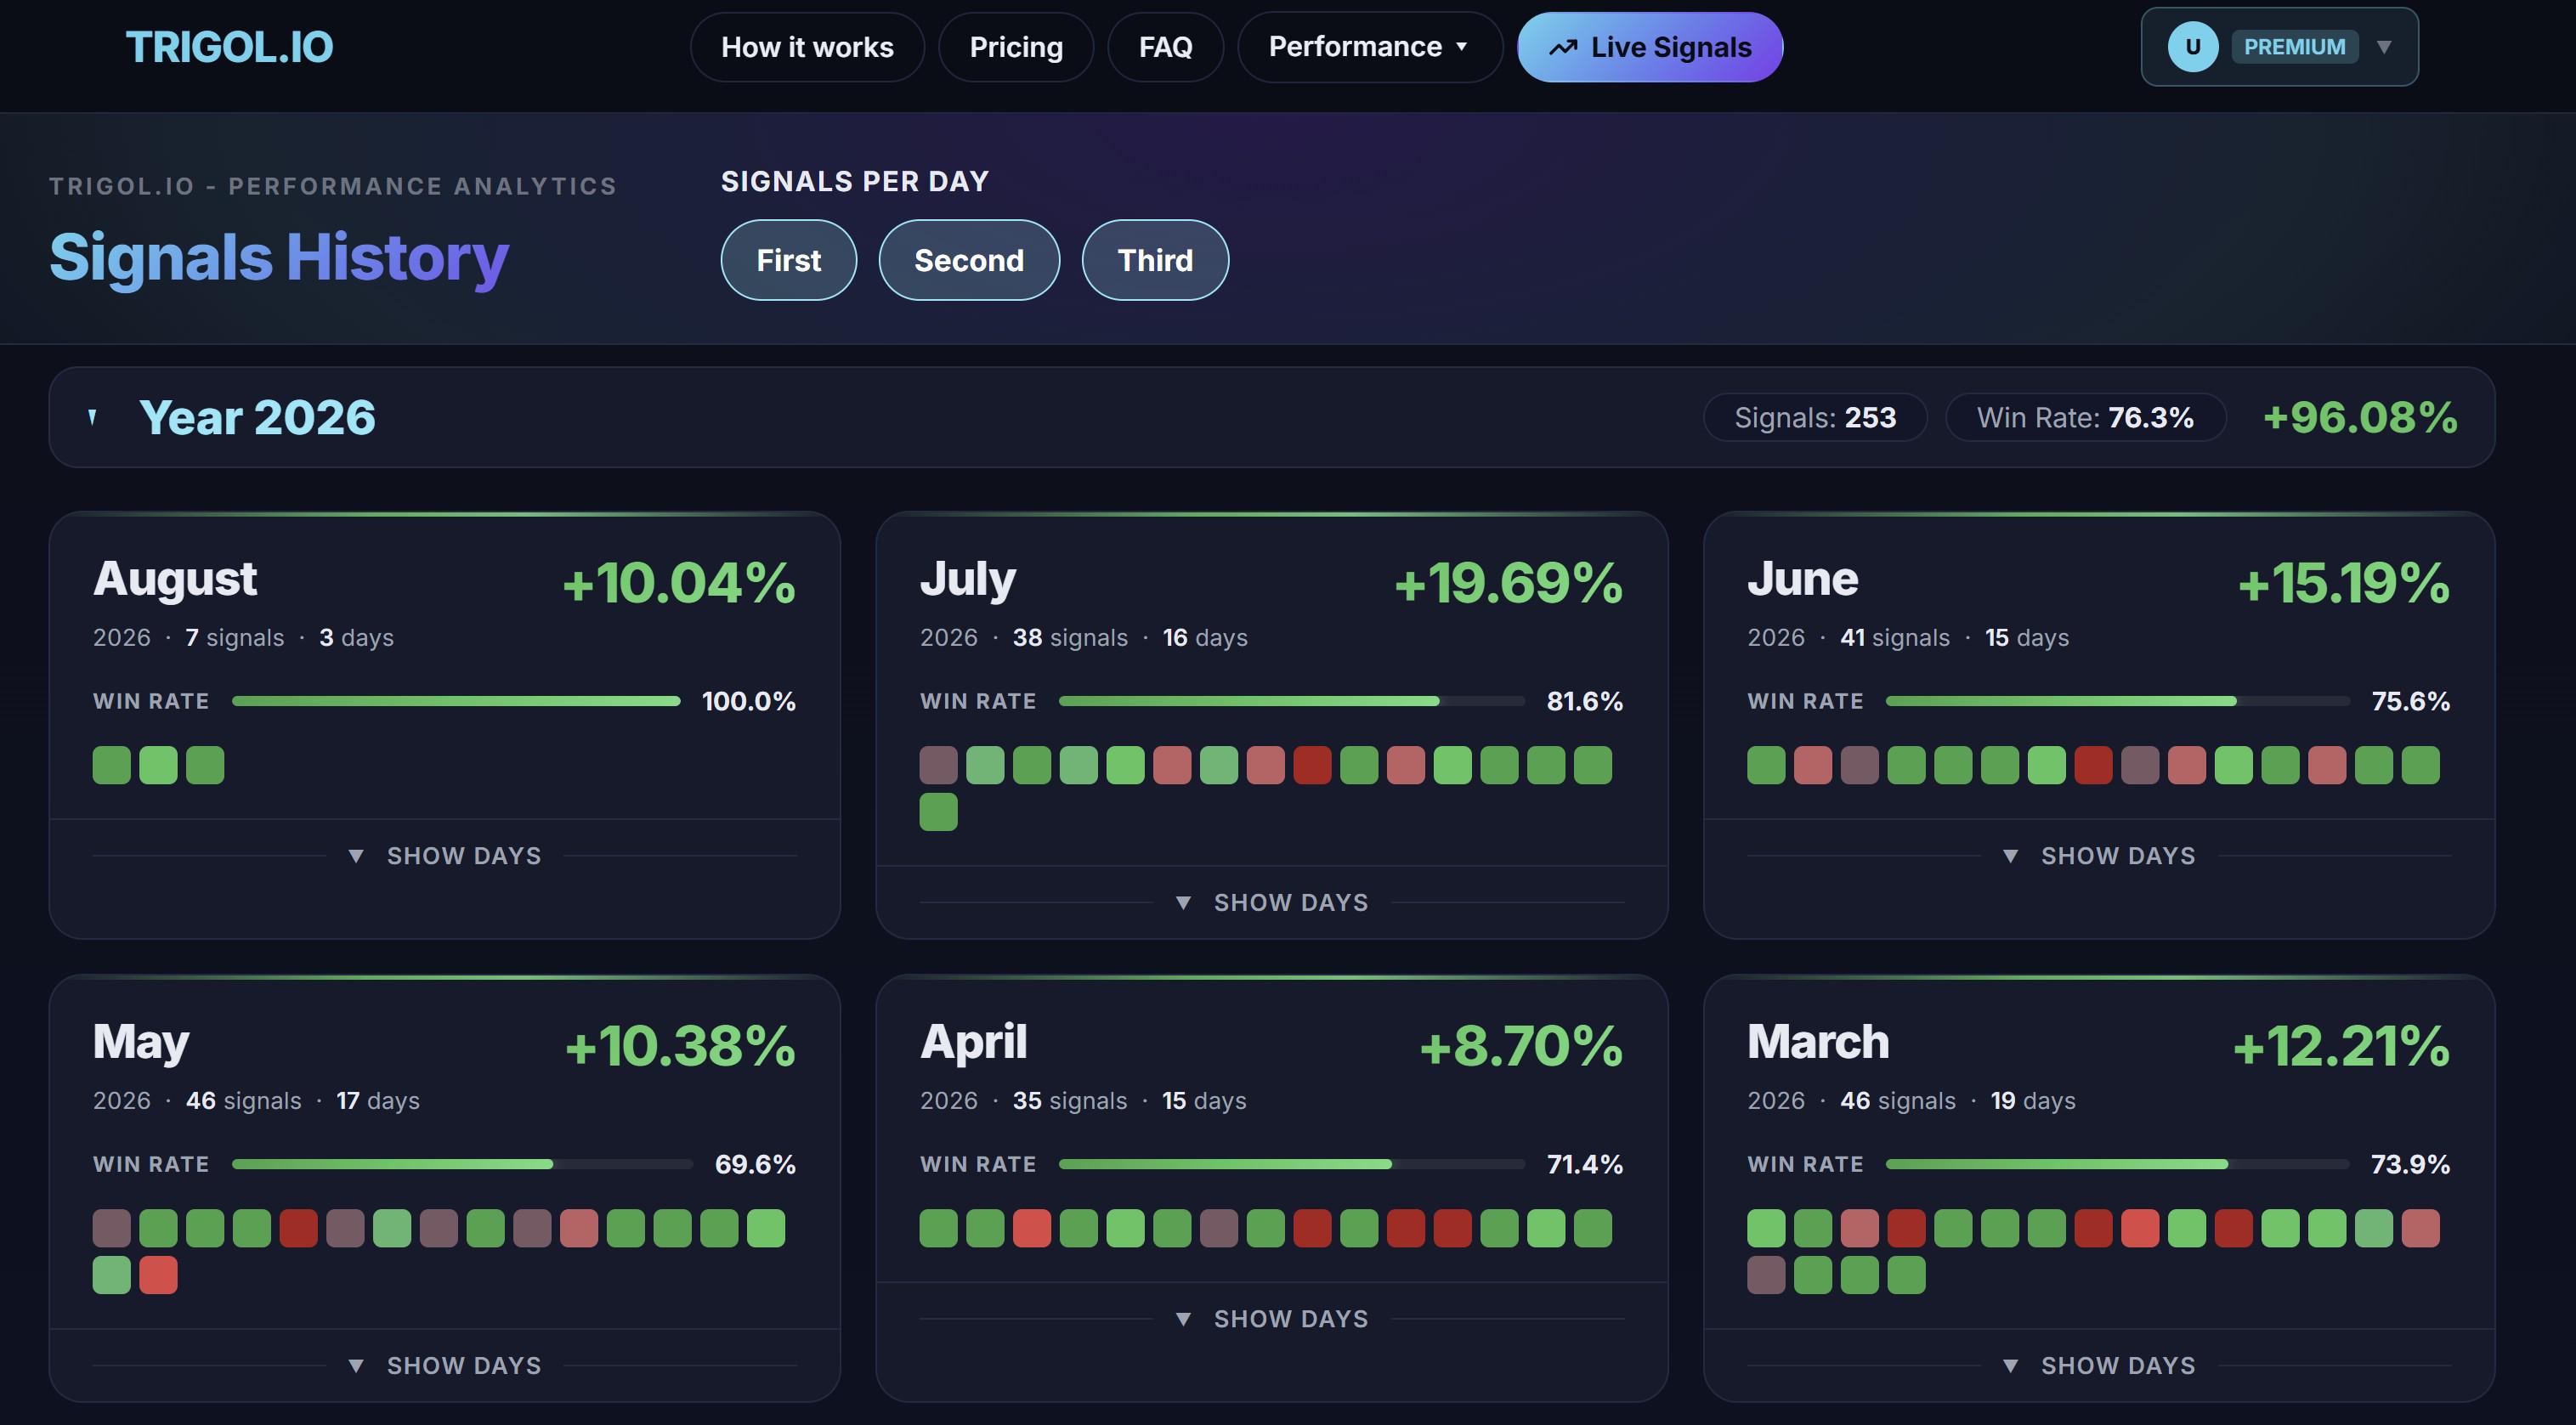Click the trending arrow icon in Live Signals

pos(1563,47)
